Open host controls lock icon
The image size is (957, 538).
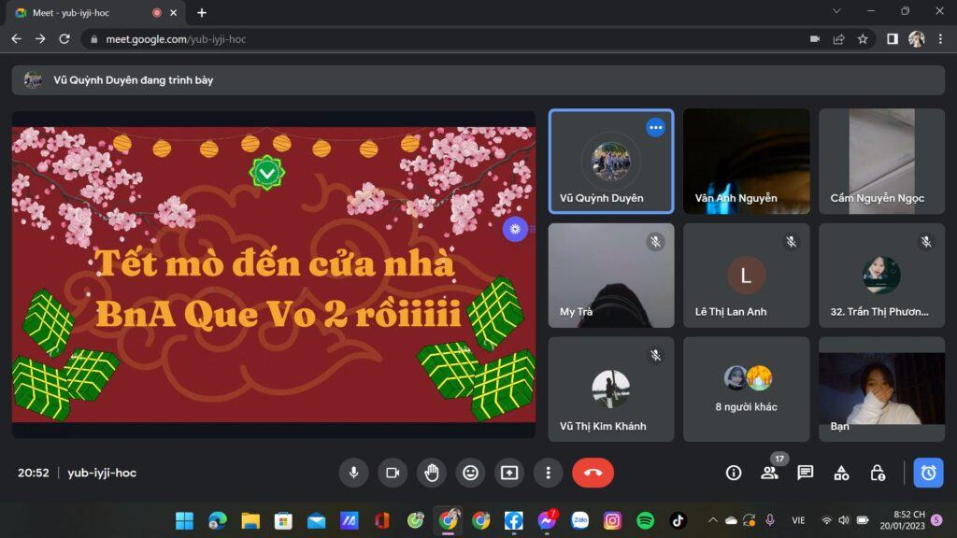coord(878,473)
